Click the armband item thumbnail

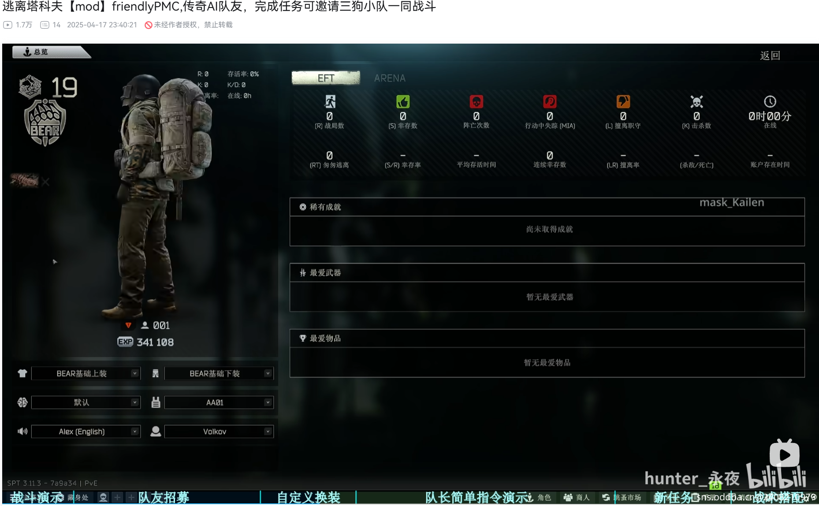point(24,180)
